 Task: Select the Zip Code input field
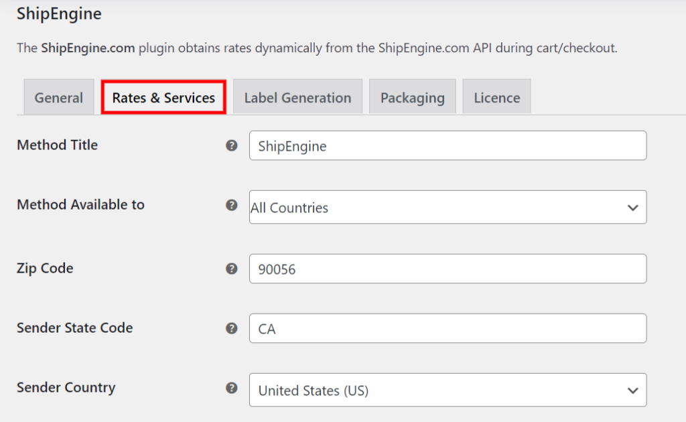tap(447, 269)
